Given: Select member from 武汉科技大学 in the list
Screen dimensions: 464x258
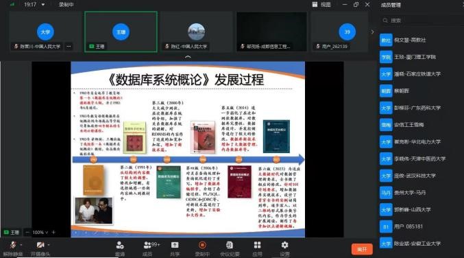Looking at the screenshot, I should [422, 176].
